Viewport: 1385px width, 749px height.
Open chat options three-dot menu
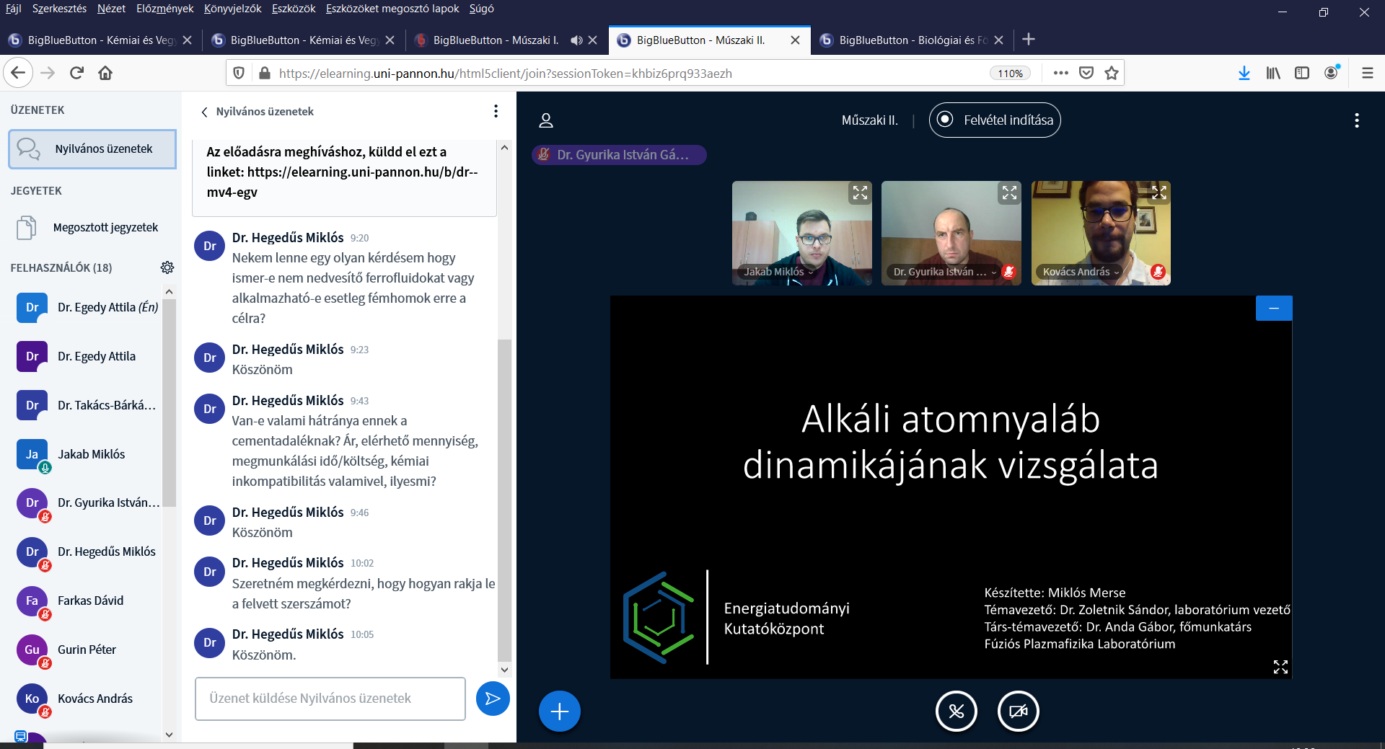(496, 111)
